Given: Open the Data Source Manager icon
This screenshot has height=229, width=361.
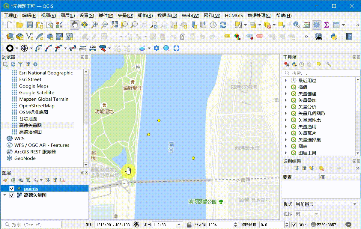Looking at the screenshot, I should point(10,37).
